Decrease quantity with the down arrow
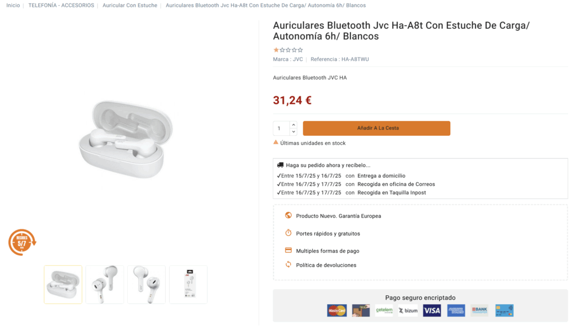Viewport: 577px width, 333px height. tap(293, 132)
